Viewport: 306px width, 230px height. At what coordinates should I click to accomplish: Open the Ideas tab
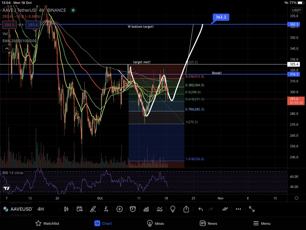(x=155, y=223)
